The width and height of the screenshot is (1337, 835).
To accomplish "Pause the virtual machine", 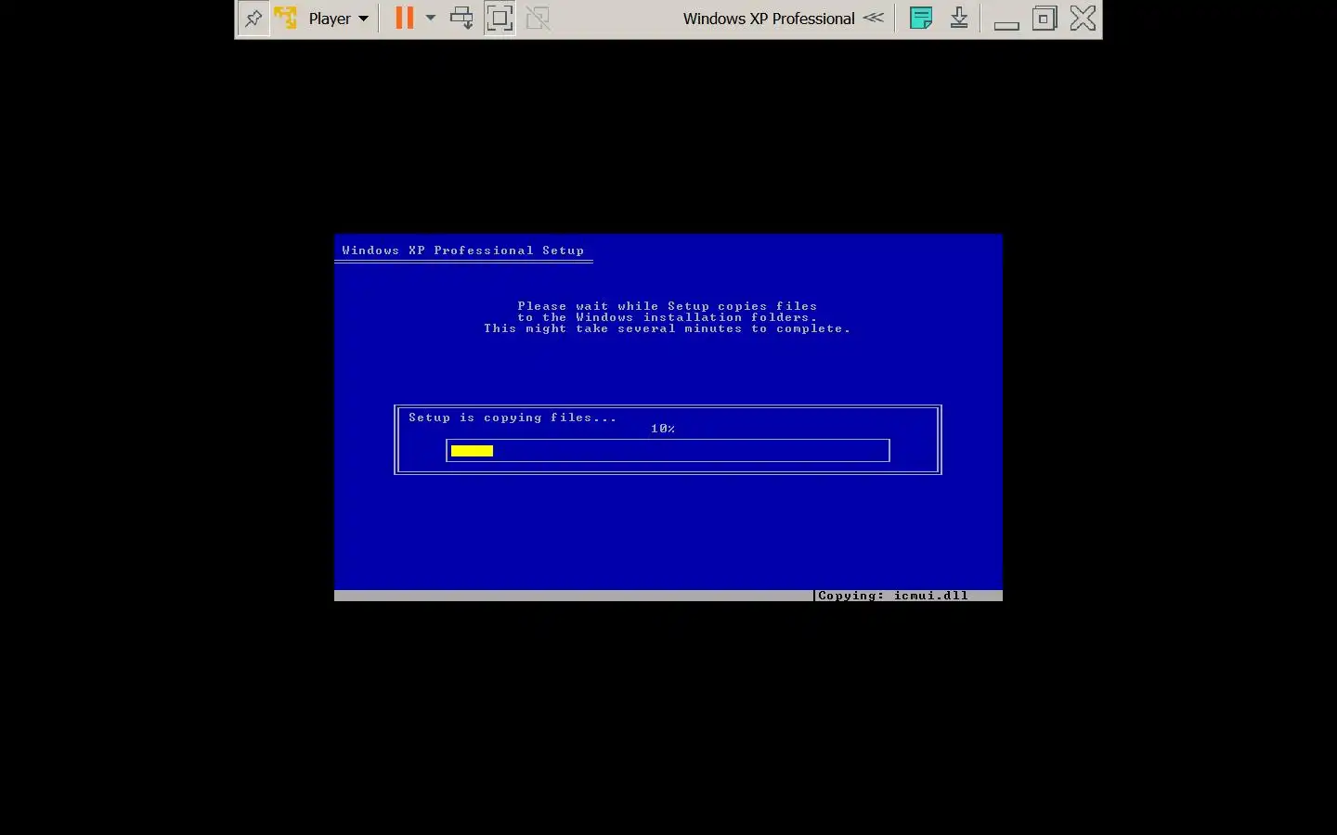I will pos(405,19).
